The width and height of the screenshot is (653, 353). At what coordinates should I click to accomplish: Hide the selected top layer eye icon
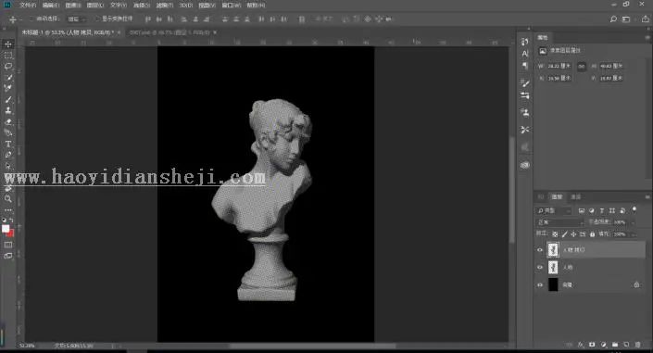(540, 250)
